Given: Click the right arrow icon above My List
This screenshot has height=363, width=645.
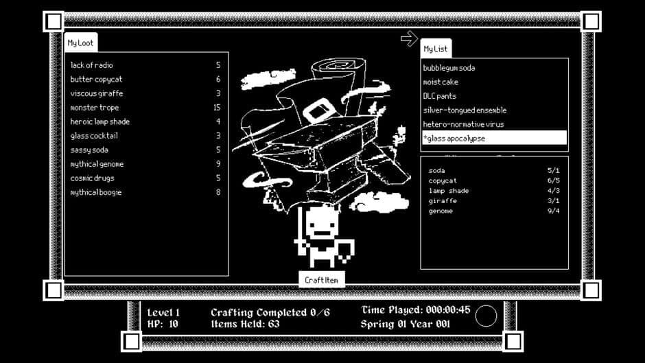Looking at the screenshot, I should [409, 38].
